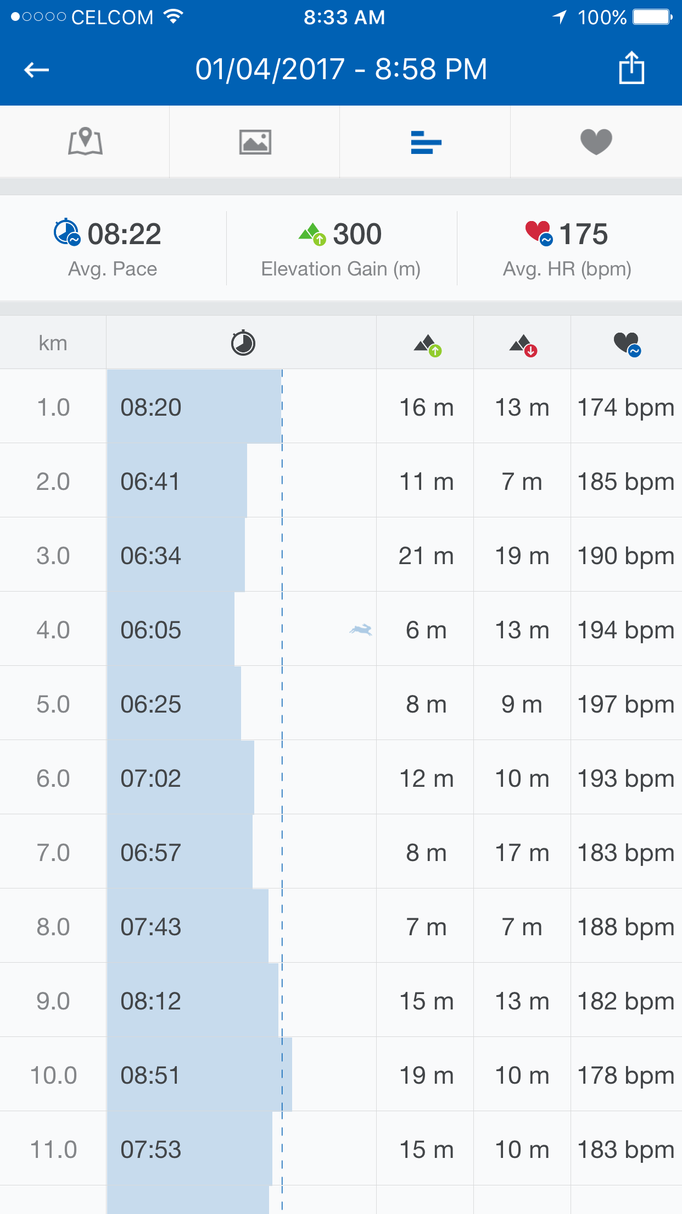This screenshot has width=682, height=1214.
Task: Tap the elevation loss column header icon
Action: pos(523,345)
